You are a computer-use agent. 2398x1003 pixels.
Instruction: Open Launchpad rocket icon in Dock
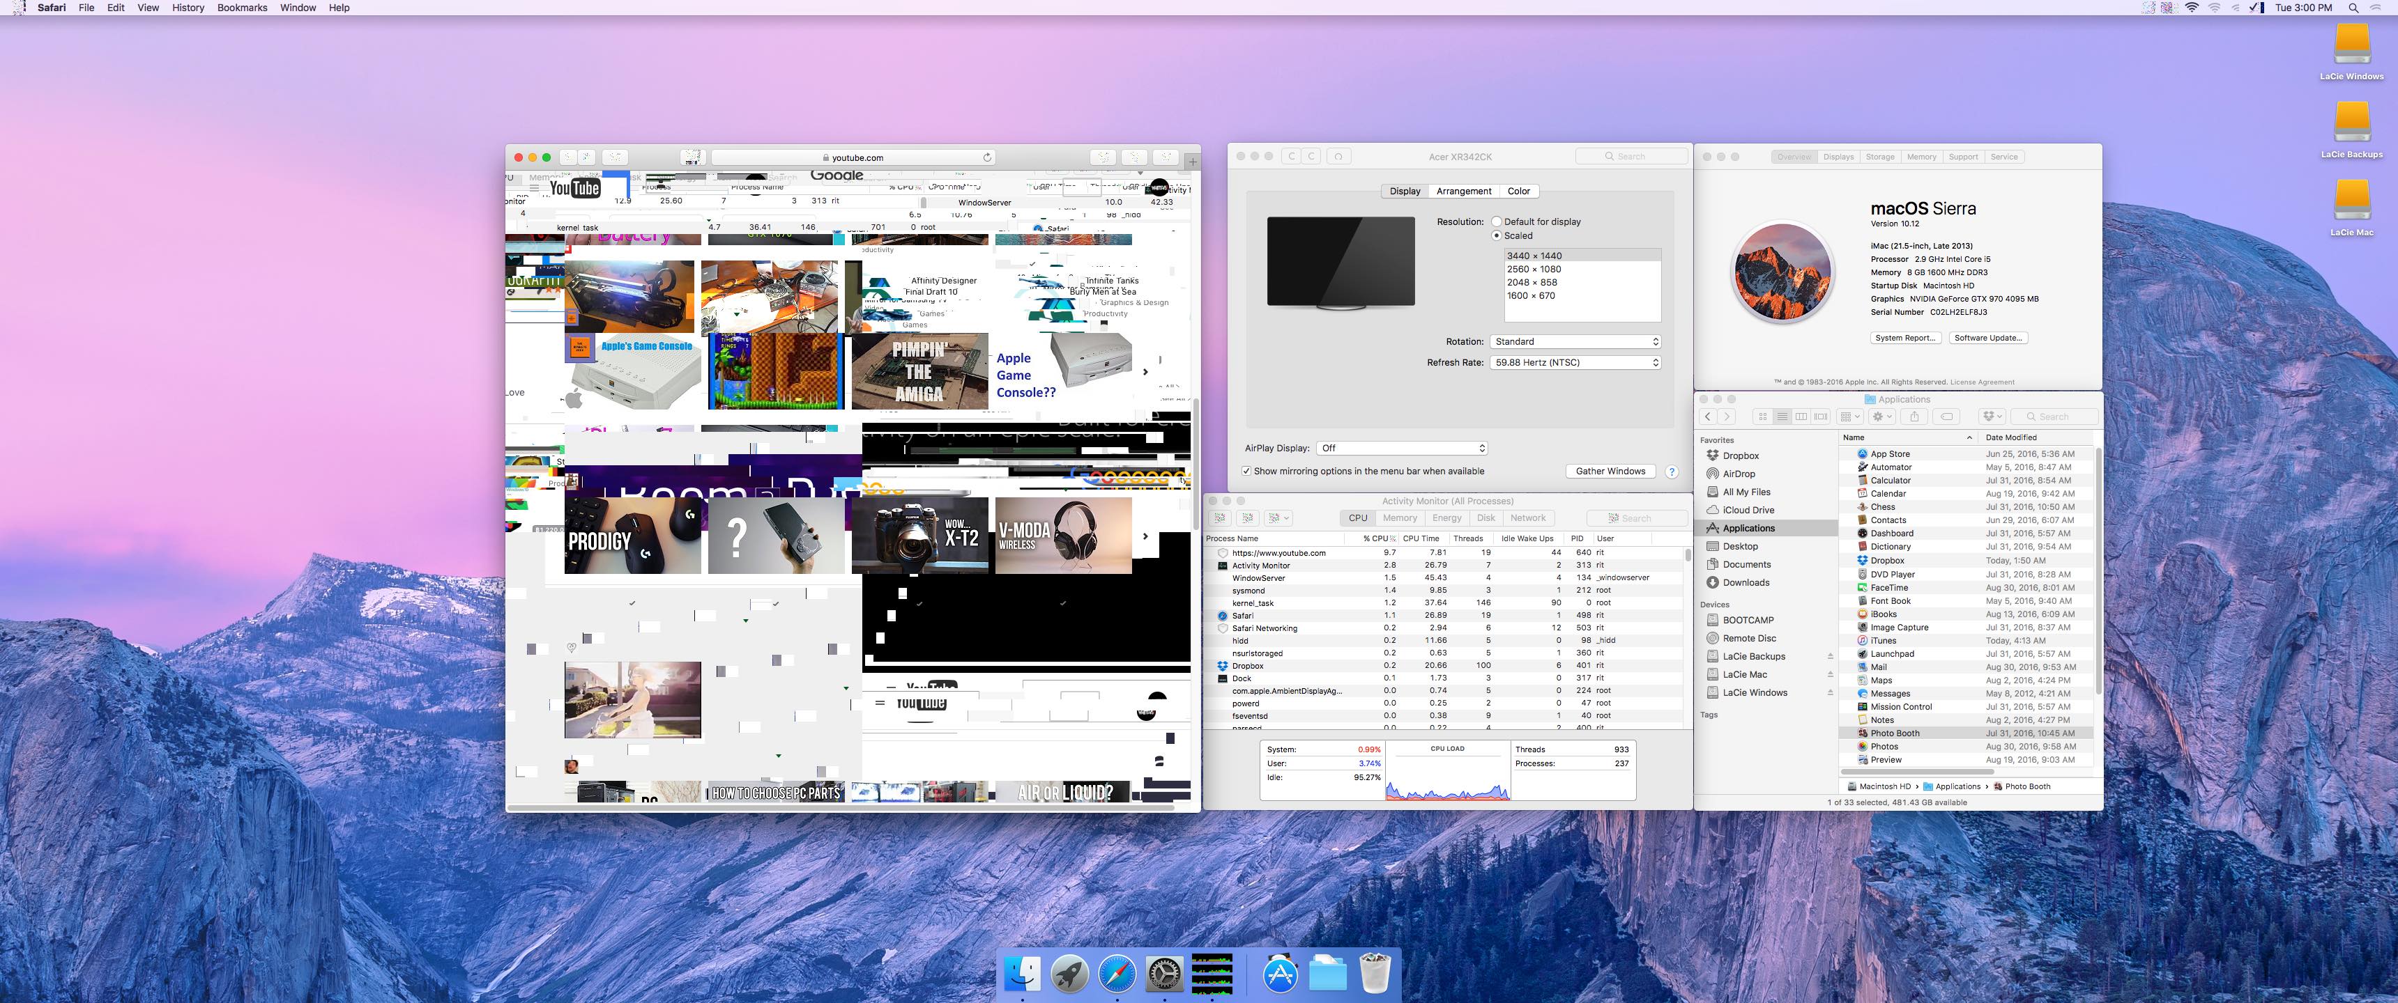pyautogui.click(x=1071, y=974)
